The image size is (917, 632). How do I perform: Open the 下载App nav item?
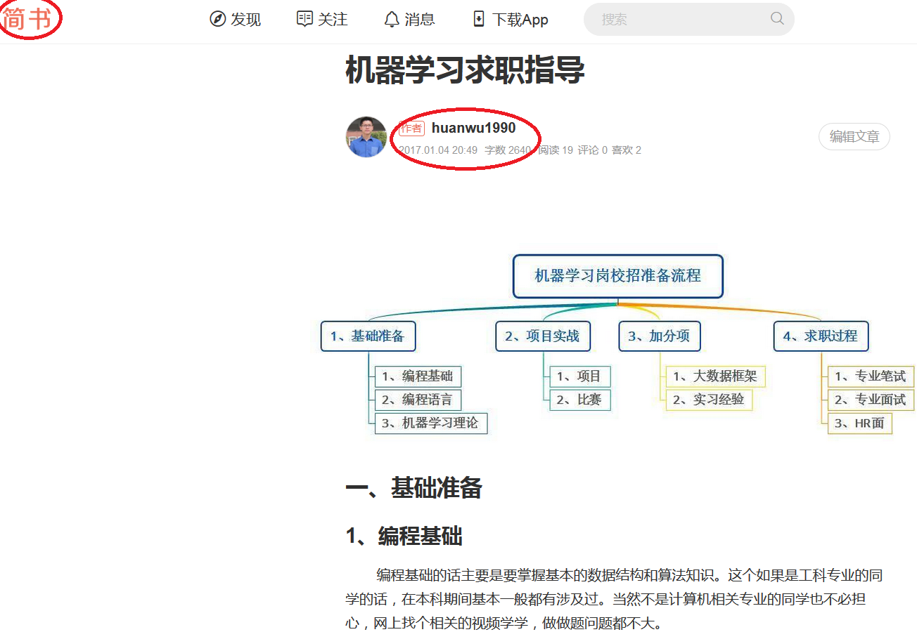pos(510,19)
